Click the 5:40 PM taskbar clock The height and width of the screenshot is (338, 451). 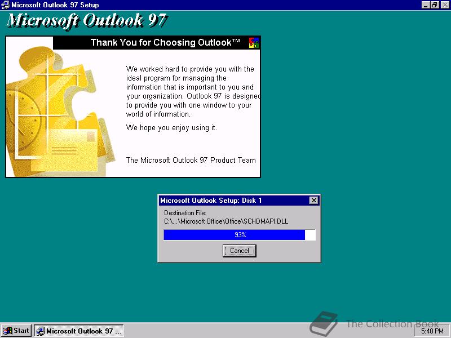[x=432, y=331]
